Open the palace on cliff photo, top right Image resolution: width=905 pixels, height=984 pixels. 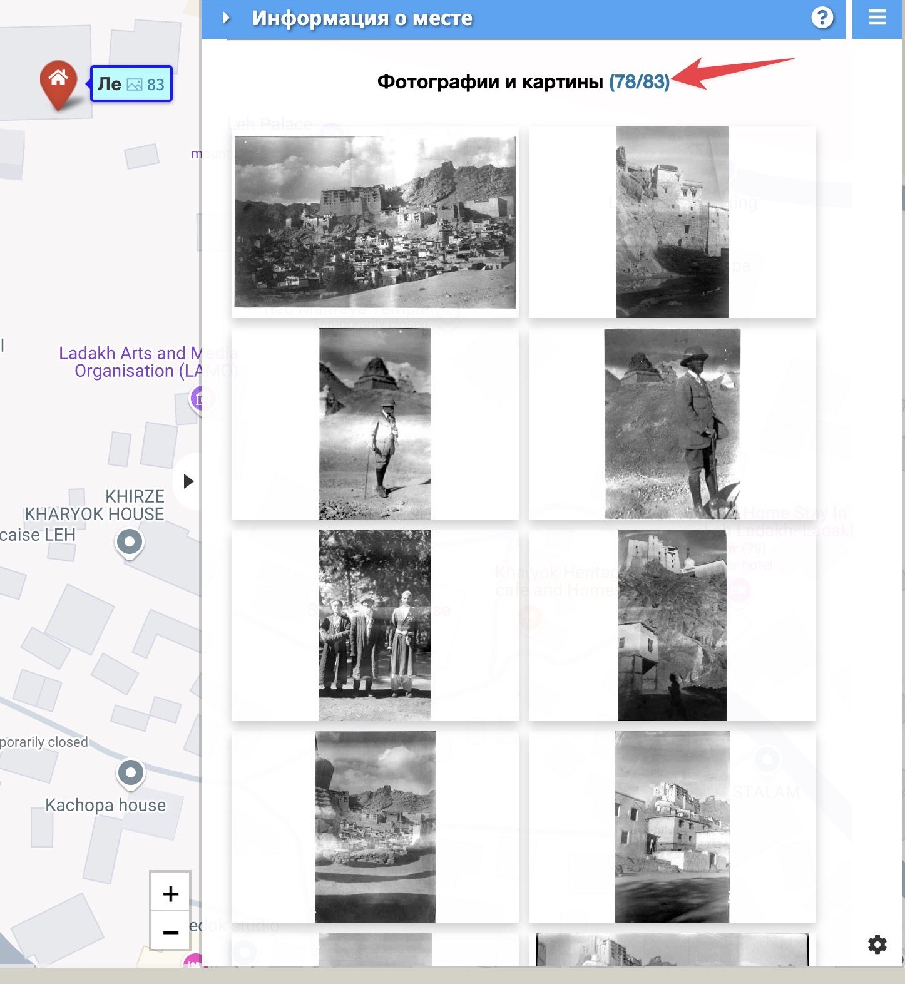672,222
